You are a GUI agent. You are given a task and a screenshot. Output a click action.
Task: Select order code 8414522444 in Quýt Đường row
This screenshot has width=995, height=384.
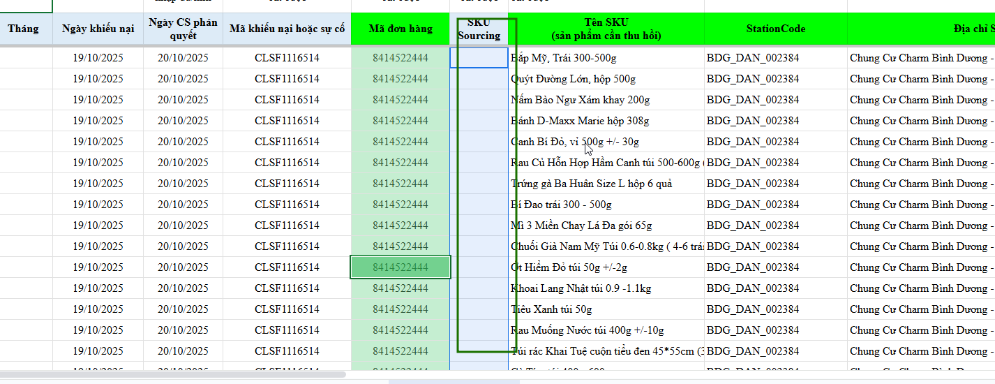(x=401, y=79)
